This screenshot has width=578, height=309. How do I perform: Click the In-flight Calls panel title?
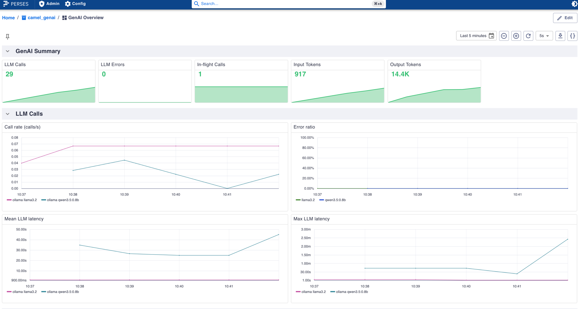[211, 64]
